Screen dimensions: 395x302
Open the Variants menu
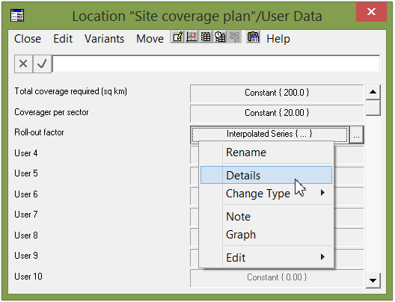click(104, 39)
